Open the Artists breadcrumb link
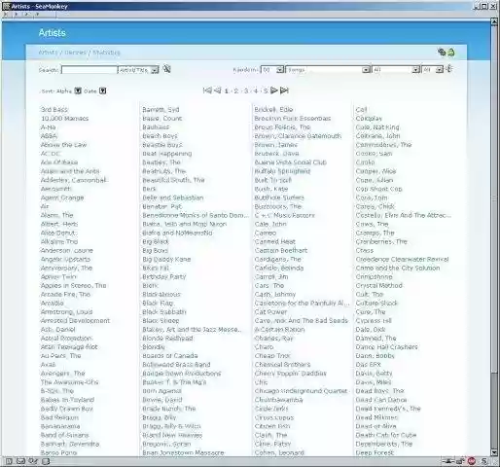The height and width of the screenshot is (467, 500). [48, 53]
